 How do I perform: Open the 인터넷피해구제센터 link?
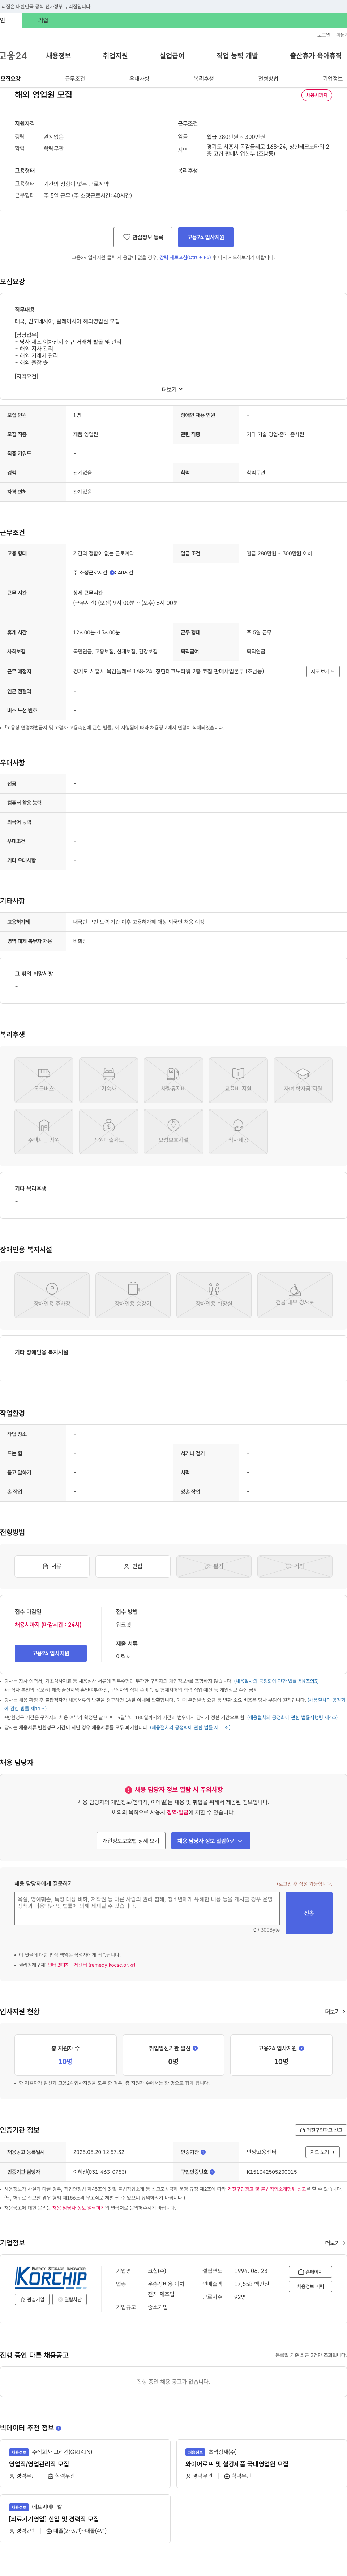tap(92, 1965)
